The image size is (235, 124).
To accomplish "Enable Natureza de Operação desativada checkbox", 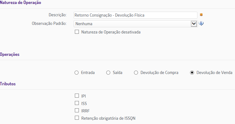I will [77, 32].
